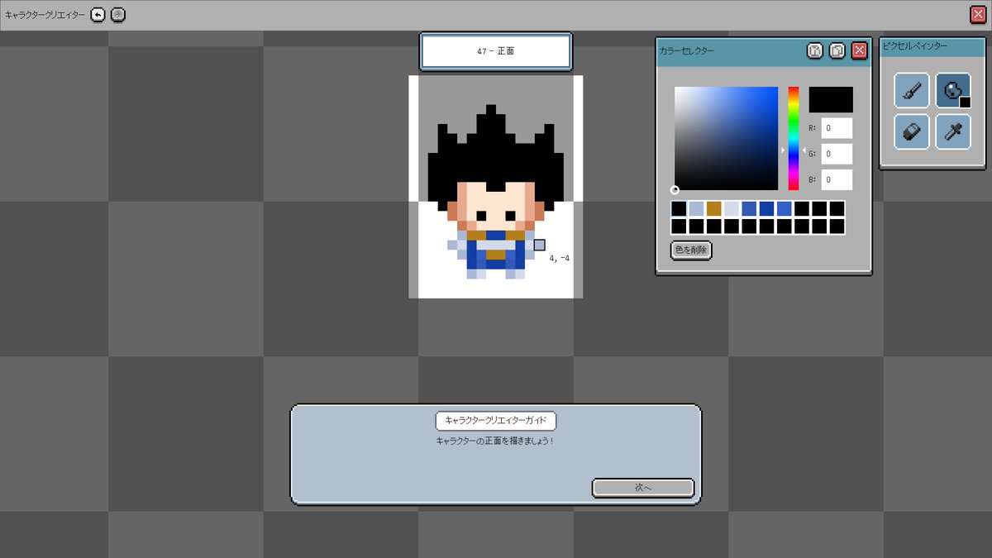Click the character sprite drawing canvas
992x558 pixels.
496,187
